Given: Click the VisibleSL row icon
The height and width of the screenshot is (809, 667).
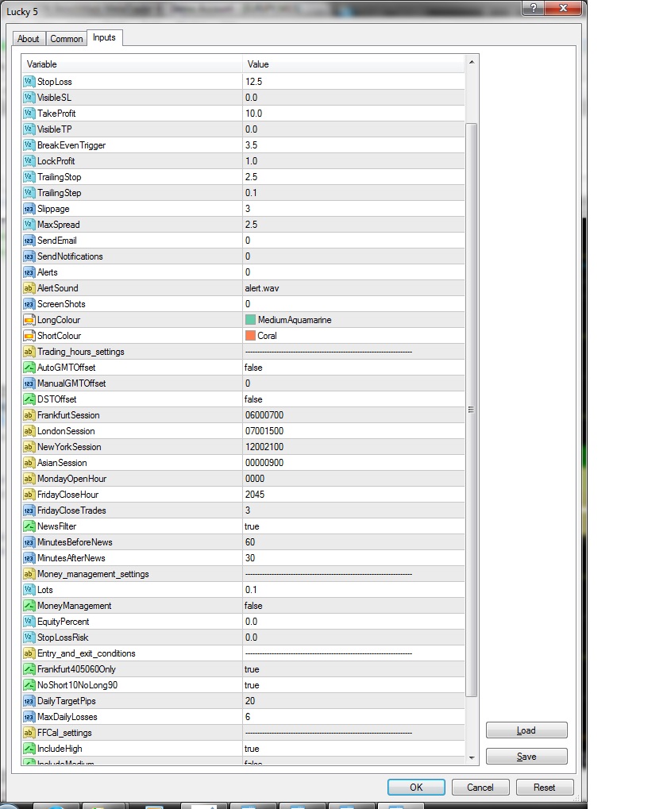Looking at the screenshot, I should click(29, 98).
